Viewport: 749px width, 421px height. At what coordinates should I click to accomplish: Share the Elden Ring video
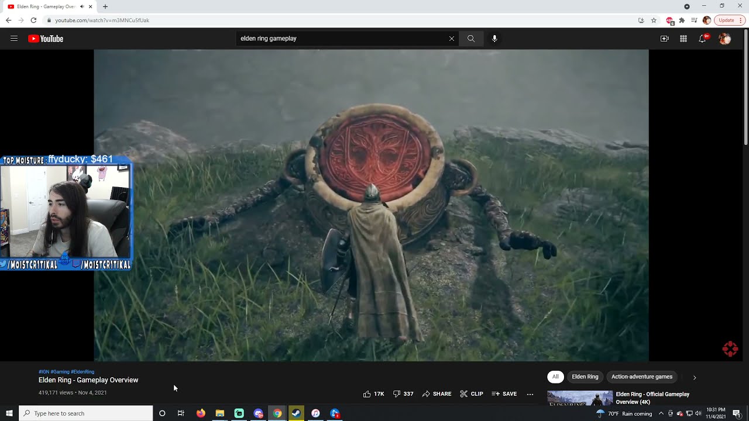pos(437,394)
